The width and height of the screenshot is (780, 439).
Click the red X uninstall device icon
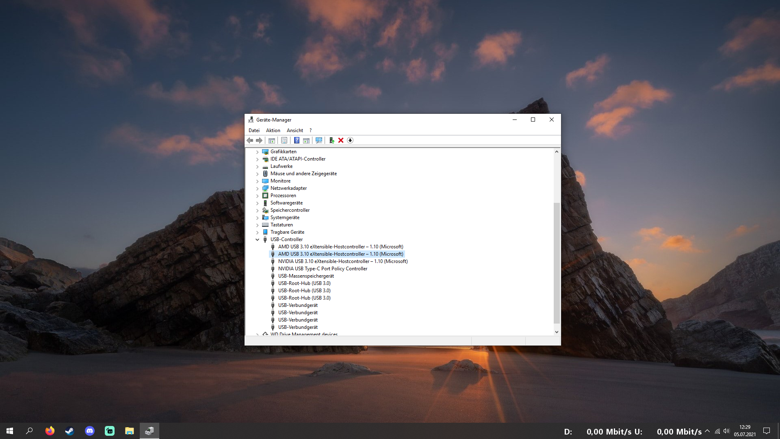341,140
